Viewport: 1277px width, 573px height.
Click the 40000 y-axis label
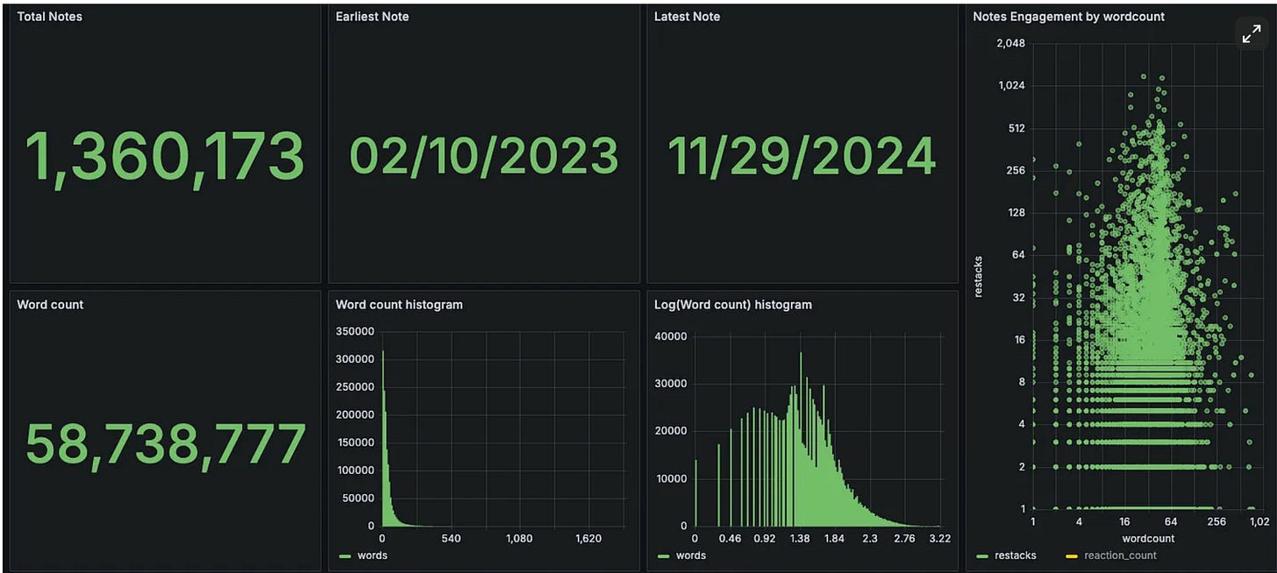pyautogui.click(x=671, y=336)
